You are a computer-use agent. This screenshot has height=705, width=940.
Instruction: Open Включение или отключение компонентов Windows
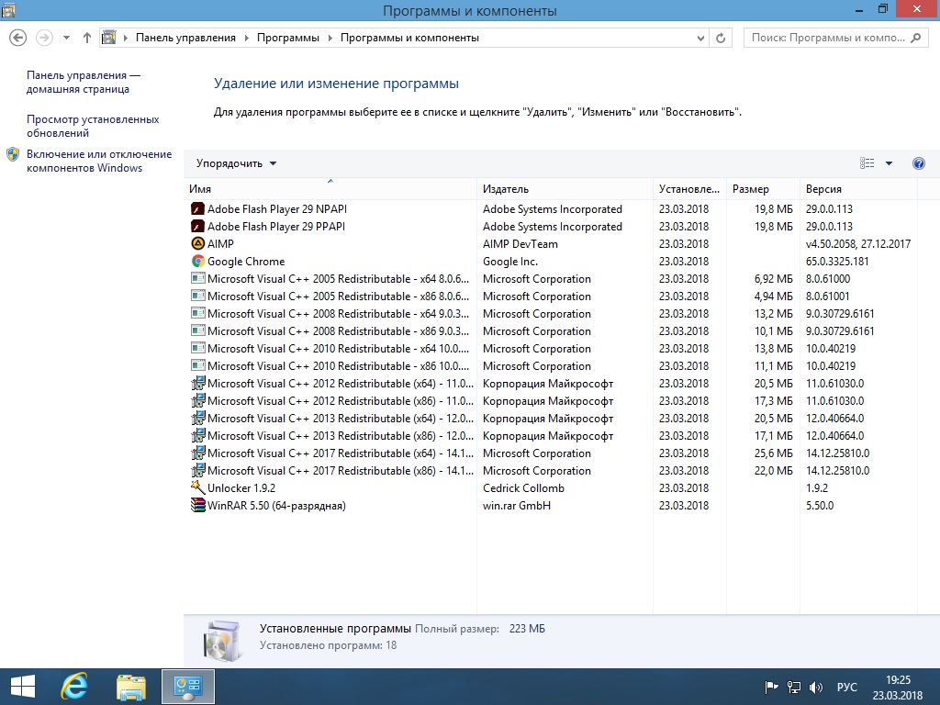[x=99, y=161]
